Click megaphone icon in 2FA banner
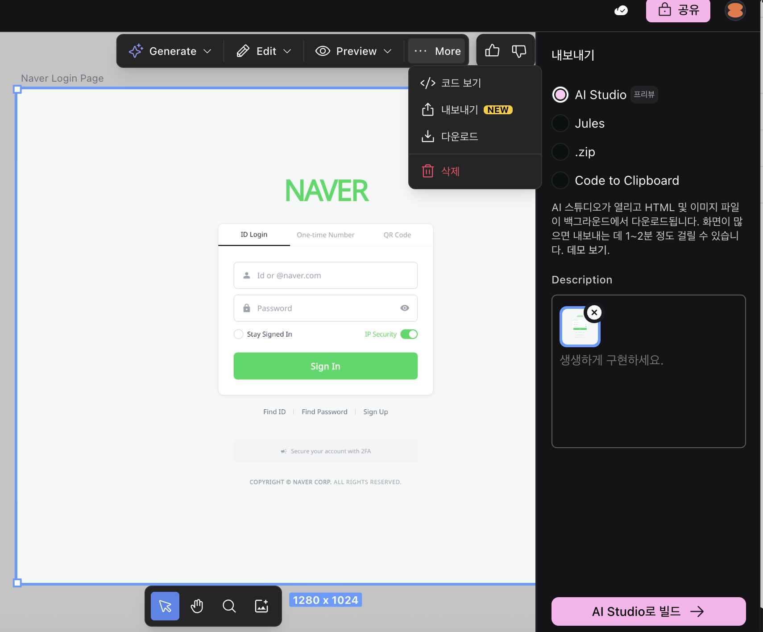The image size is (763, 632). point(284,451)
